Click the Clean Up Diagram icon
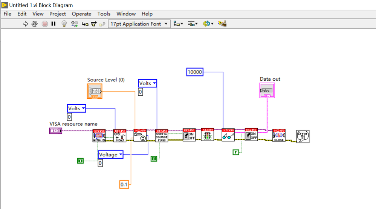 [222, 24]
